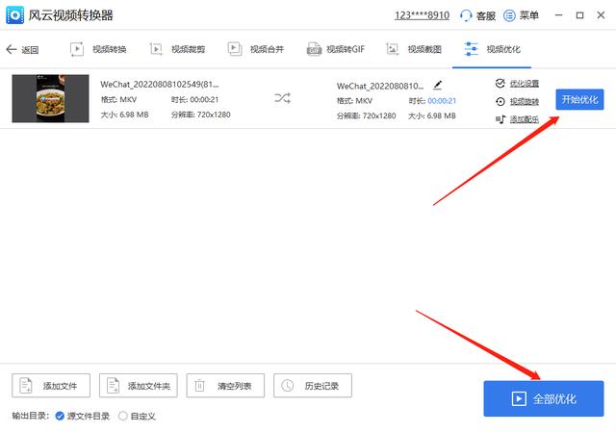Switch to 视频优化 tab
Viewport: 616px width, 433px height.
492,49
